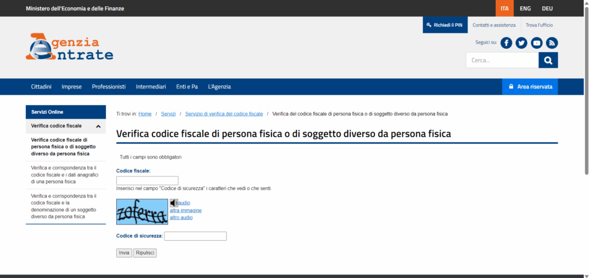Click the RSS feed icon
The width and height of the screenshot is (589, 278).
(x=552, y=43)
